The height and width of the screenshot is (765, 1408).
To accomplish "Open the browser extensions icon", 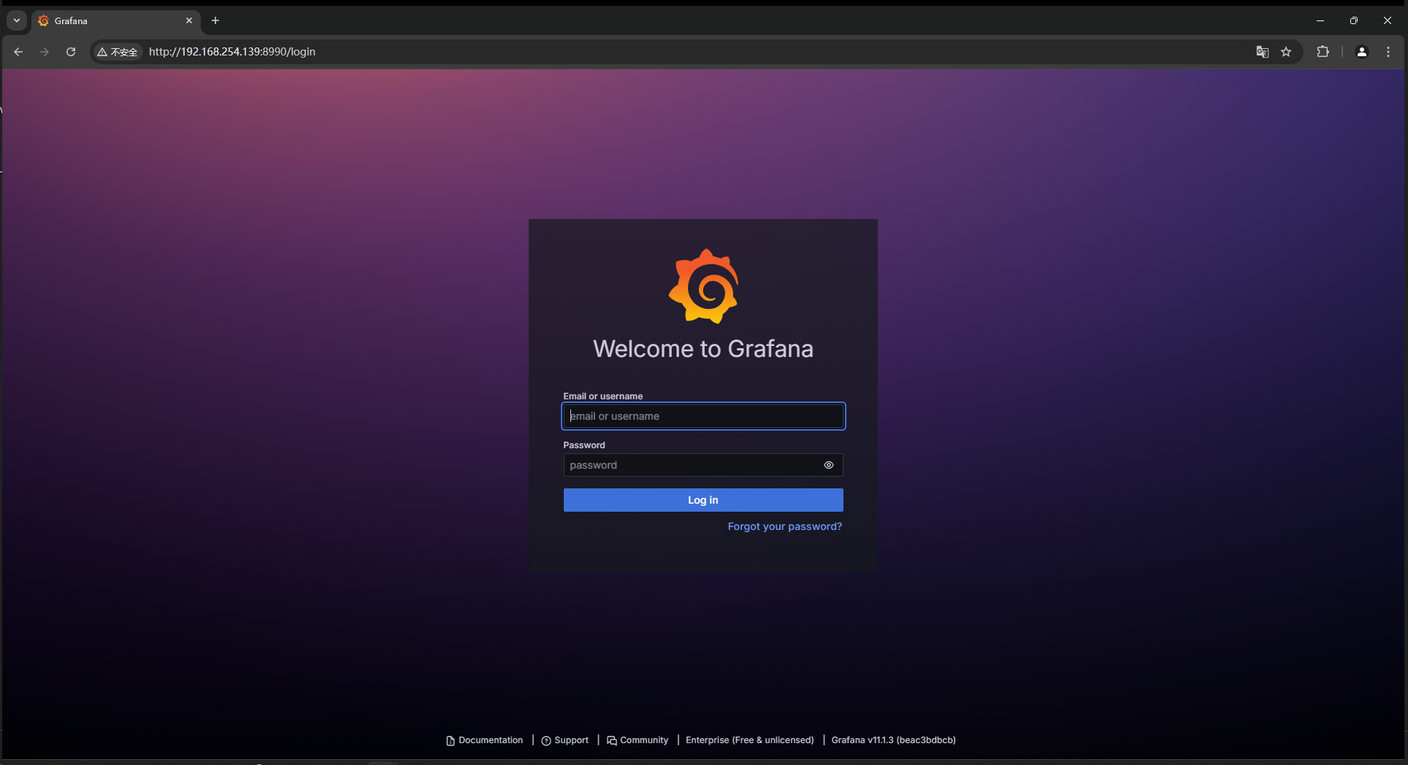I will click(x=1323, y=52).
